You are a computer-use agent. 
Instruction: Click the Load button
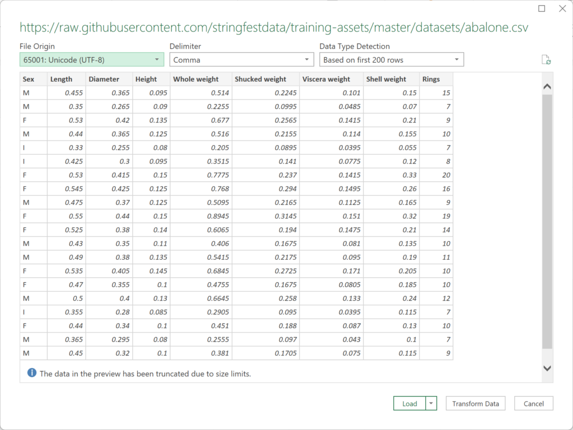(410, 403)
